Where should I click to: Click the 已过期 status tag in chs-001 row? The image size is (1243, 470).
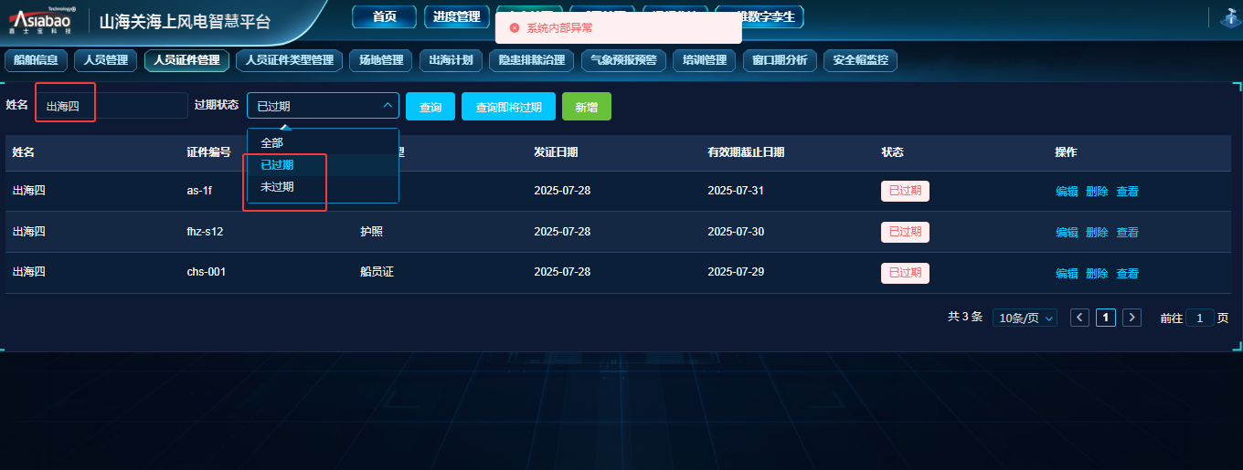905,273
